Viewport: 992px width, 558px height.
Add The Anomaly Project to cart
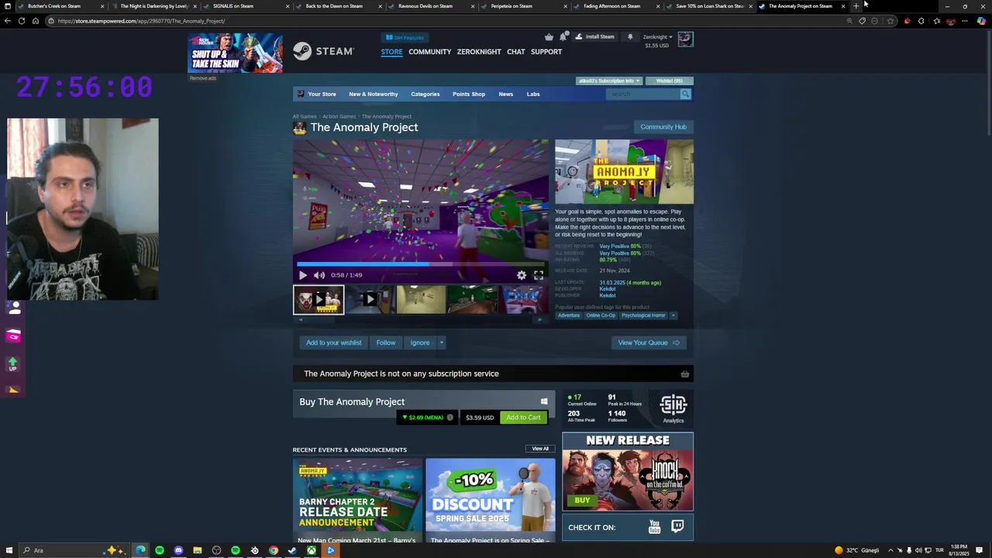[523, 418]
